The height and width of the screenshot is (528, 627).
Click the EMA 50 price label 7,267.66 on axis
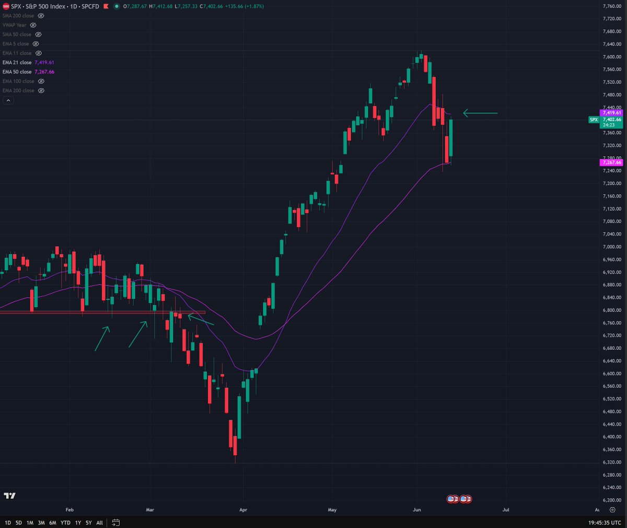coord(612,162)
